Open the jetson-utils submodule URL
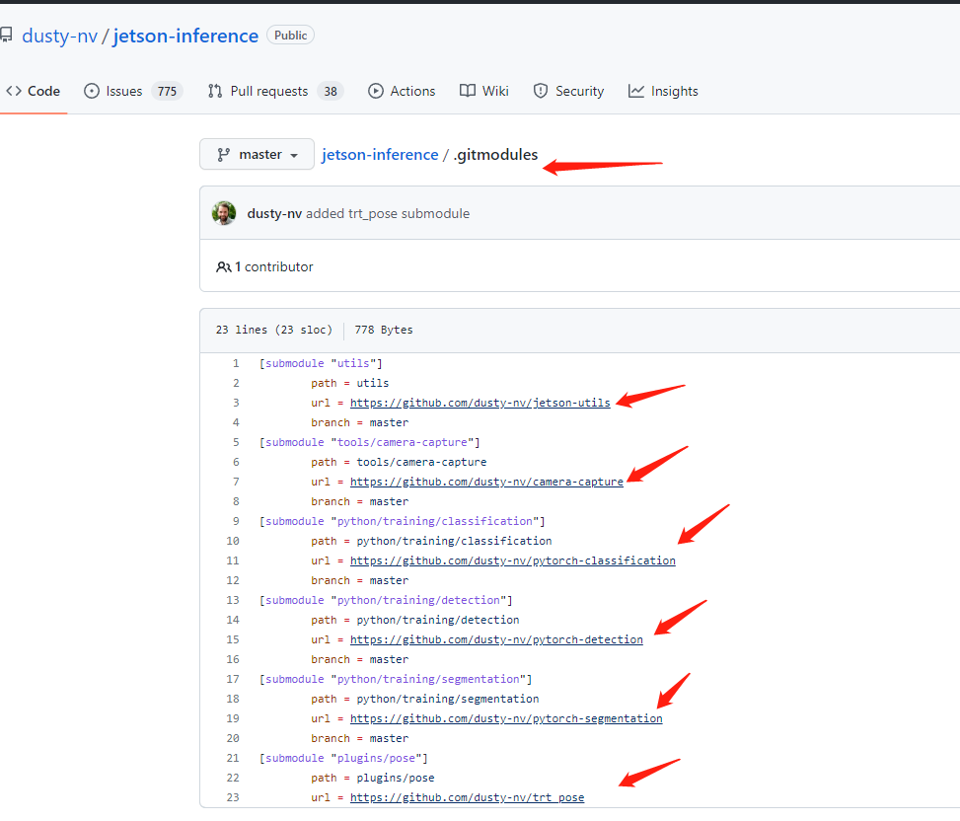Viewport: 960px width, 821px height. point(480,403)
